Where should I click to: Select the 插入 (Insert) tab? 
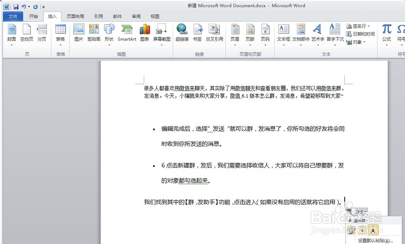pos(52,17)
